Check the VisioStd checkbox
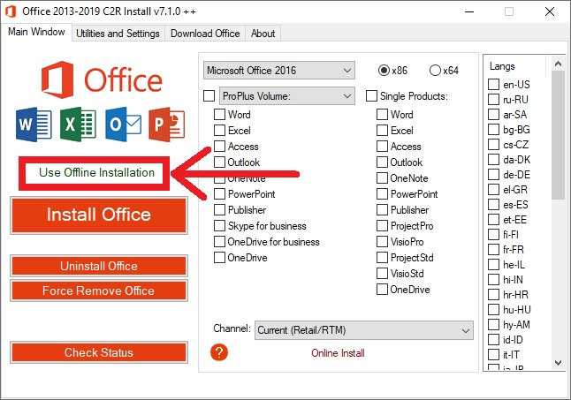Image resolution: width=571 pixels, height=400 pixels. (x=382, y=274)
